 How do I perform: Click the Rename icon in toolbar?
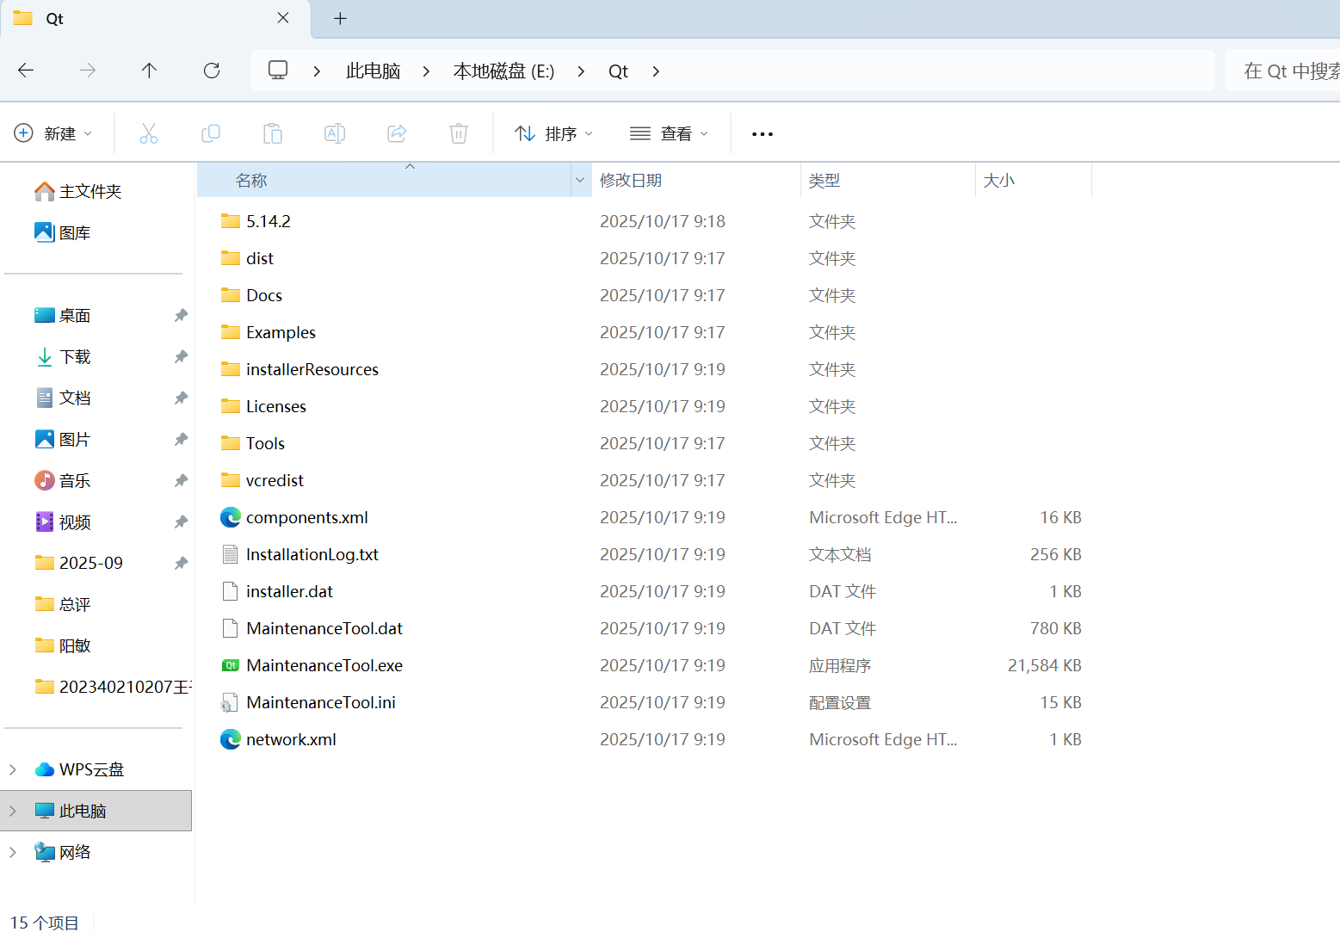pyautogui.click(x=335, y=133)
